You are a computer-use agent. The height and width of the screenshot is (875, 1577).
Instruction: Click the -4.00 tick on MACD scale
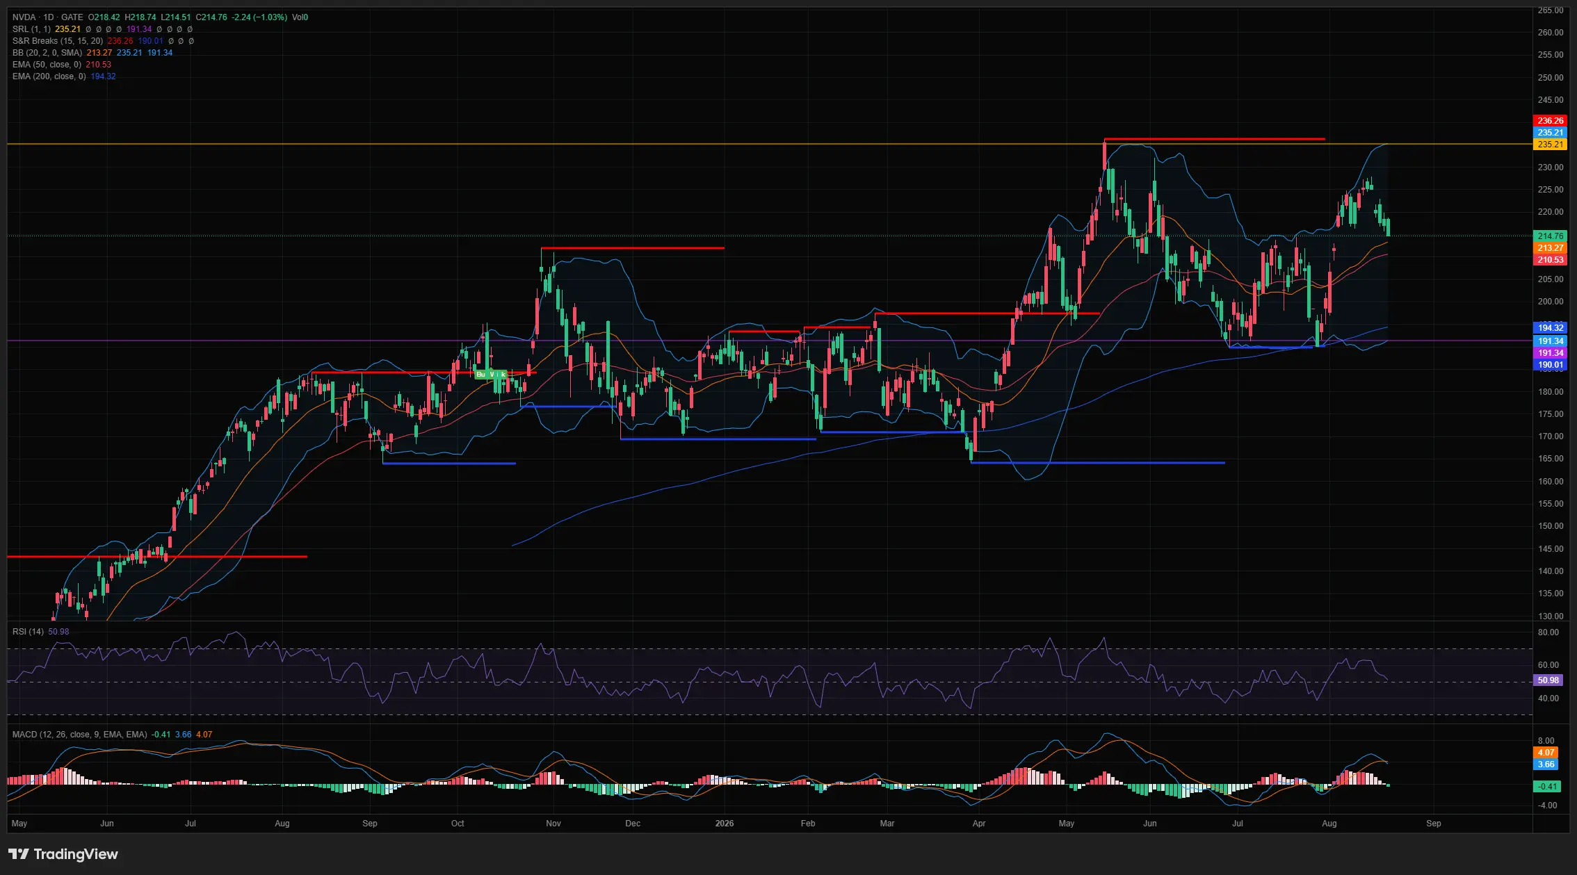click(1548, 806)
